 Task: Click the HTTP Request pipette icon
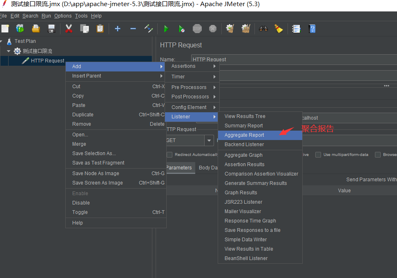point(25,61)
